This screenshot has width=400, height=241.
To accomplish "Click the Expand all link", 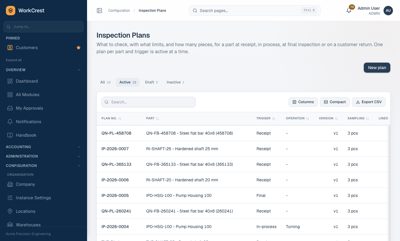I will point(14,60).
